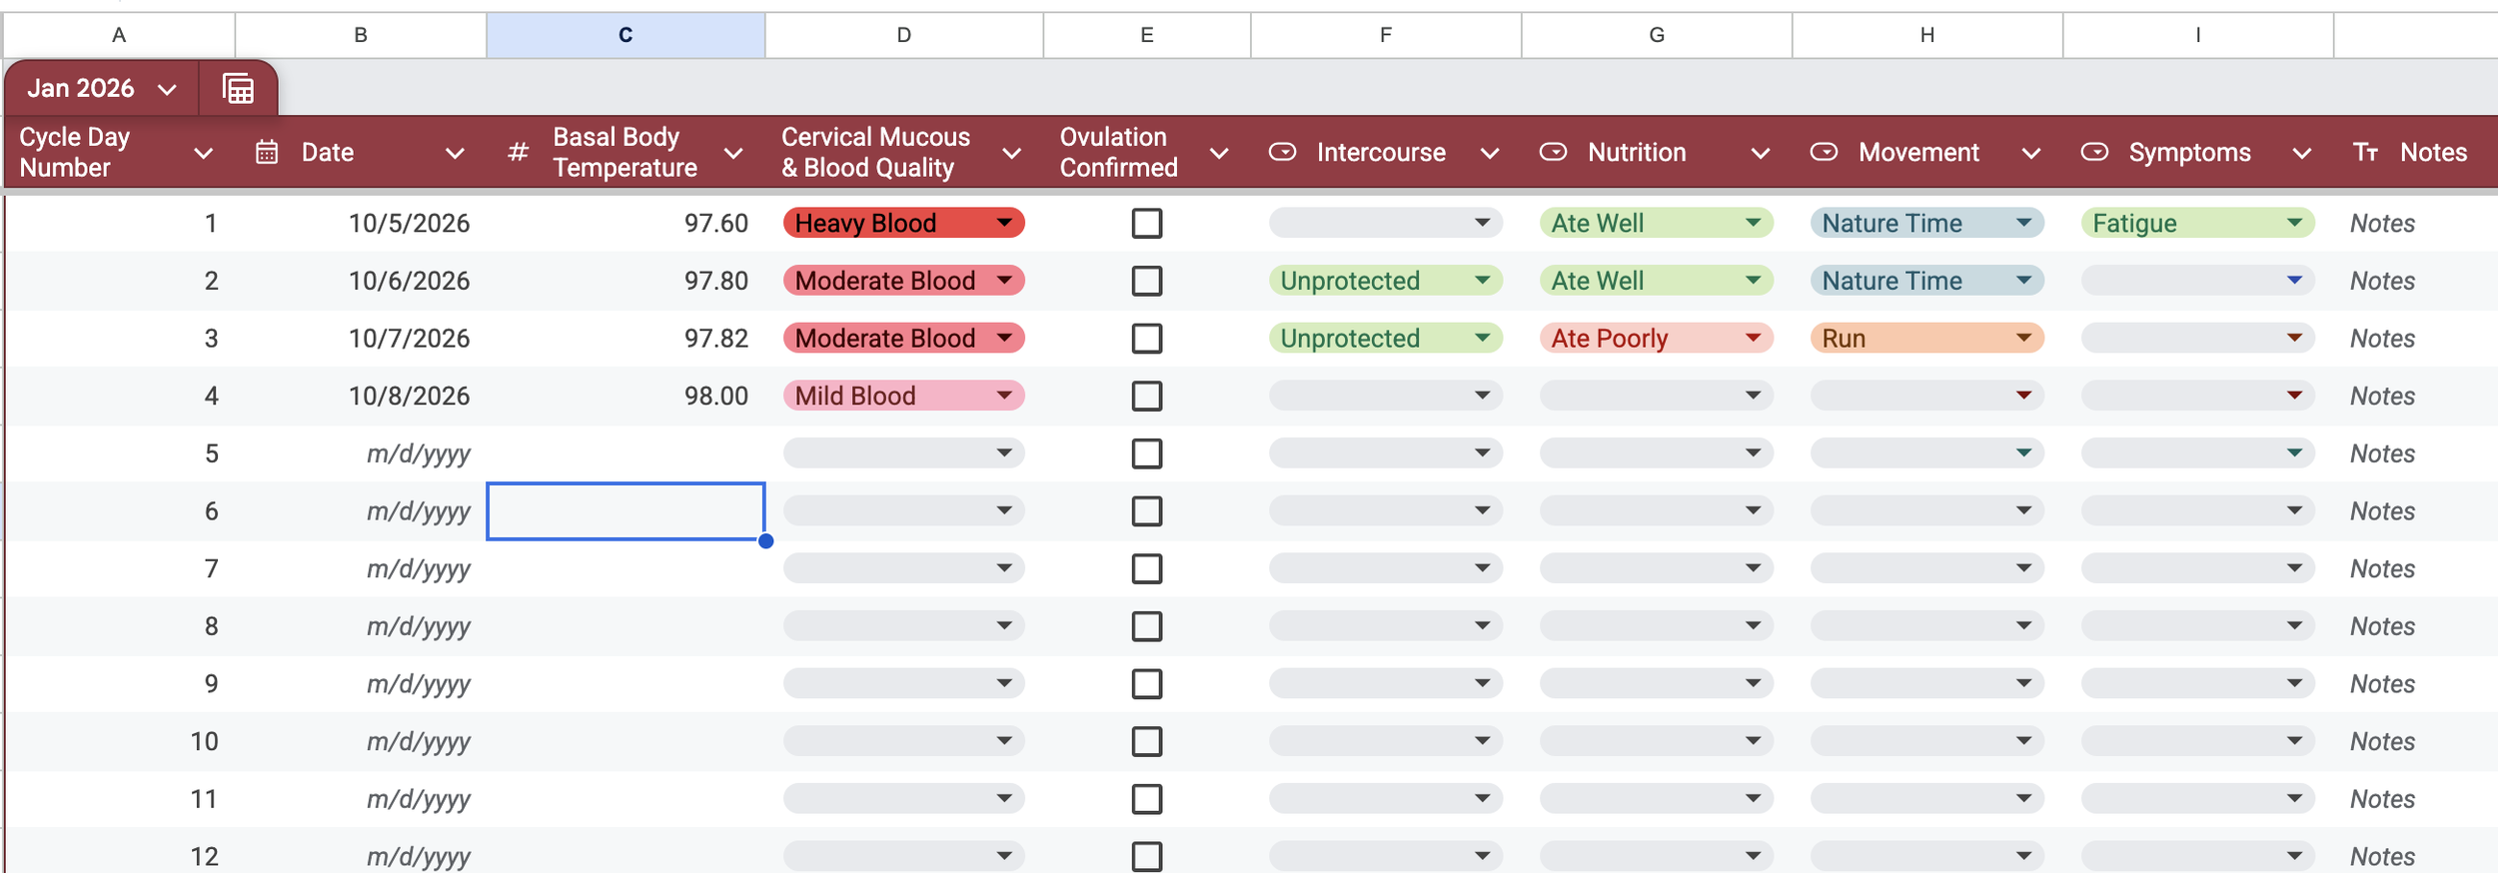The height and width of the screenshot is (873, 2498).
Task: Check Ovulation Confirmed for cycle day 6
Action: click(x=1146, y=511)
